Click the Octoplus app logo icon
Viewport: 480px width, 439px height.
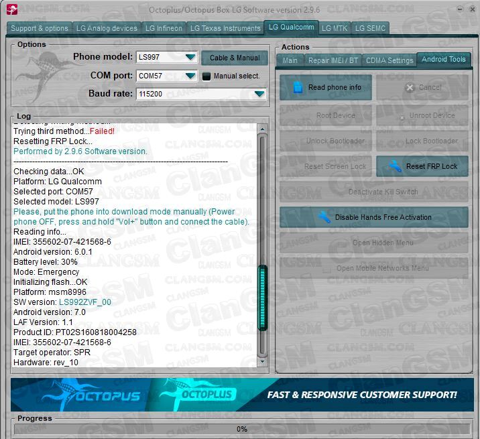point(12,10)
